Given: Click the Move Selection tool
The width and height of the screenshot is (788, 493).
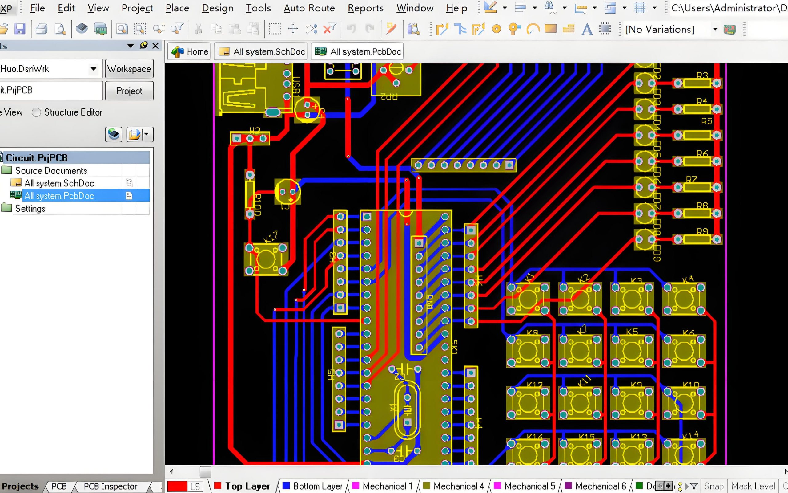Looking at the screenshot, I should pos(293,29).
